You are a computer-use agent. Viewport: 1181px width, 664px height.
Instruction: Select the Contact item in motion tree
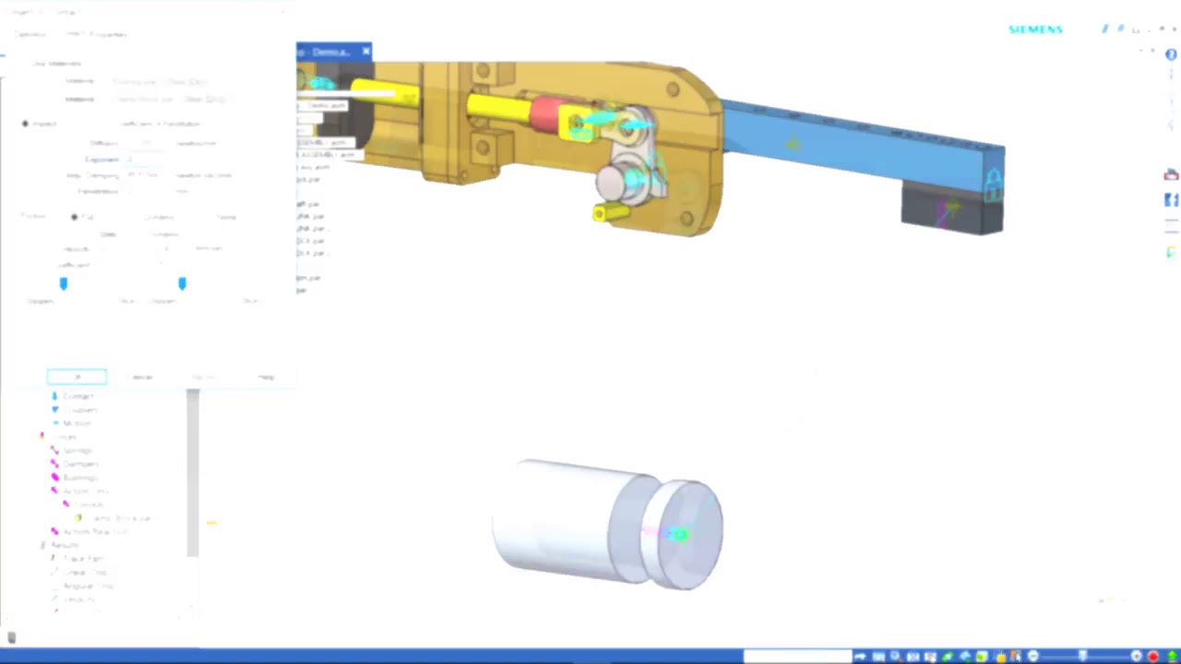tap(78, 397)
